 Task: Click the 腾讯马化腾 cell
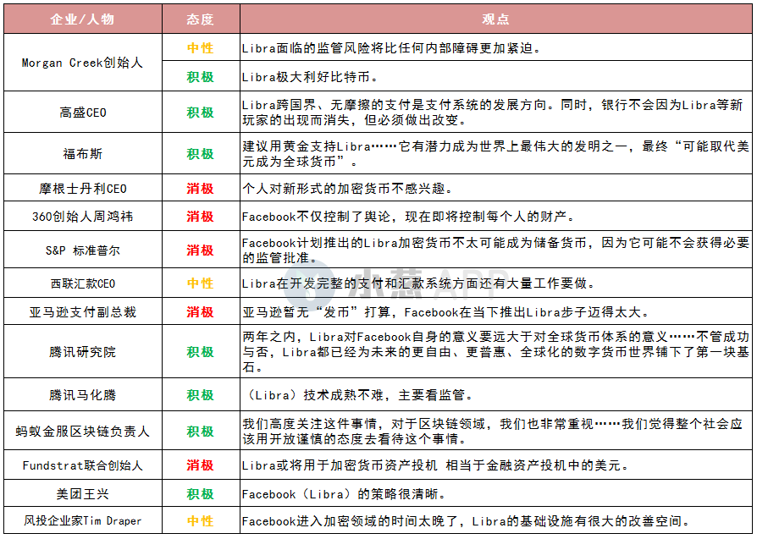[82, 395]
